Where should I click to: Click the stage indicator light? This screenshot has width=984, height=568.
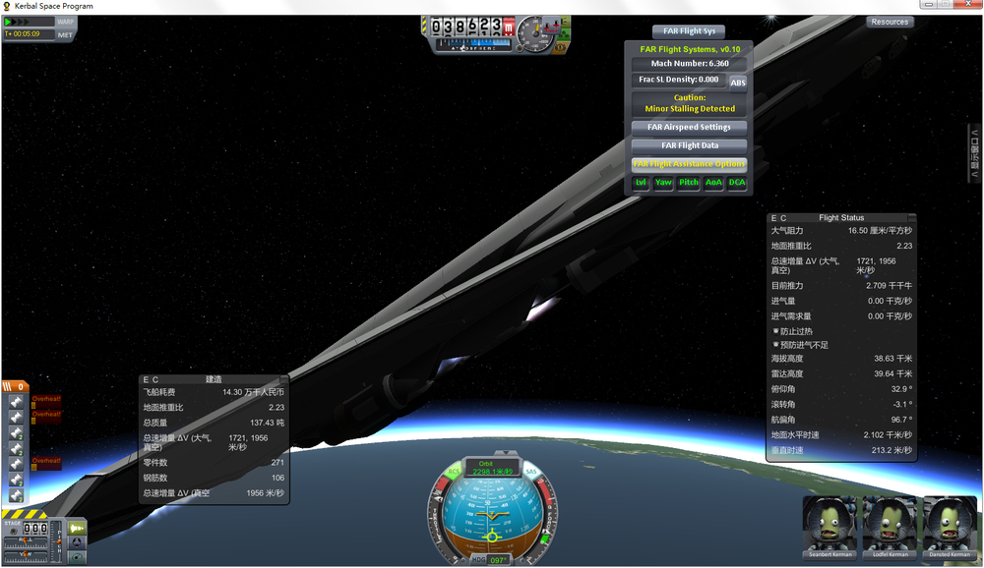[x=13, y=531]
